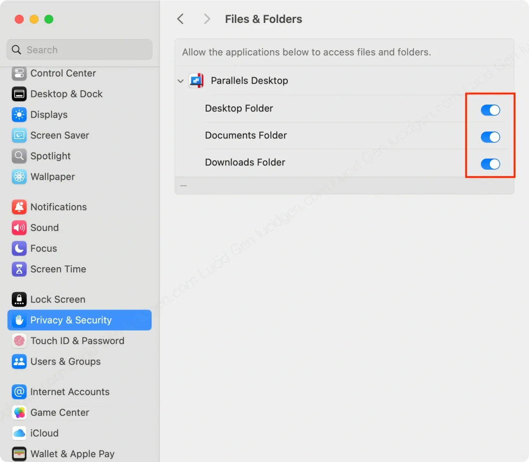The width and height of the screenshot is (529, 462).
Task: Open Screen Saver icon in sidebar
Action: [x=19, y=135]
